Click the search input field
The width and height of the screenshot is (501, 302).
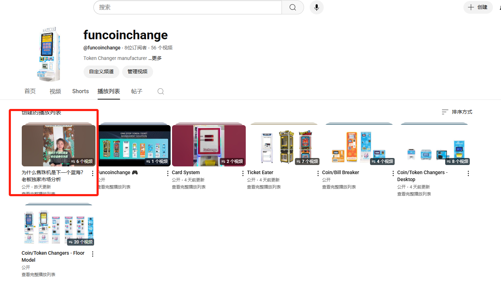pyautogui.click(x=188, y=7)
